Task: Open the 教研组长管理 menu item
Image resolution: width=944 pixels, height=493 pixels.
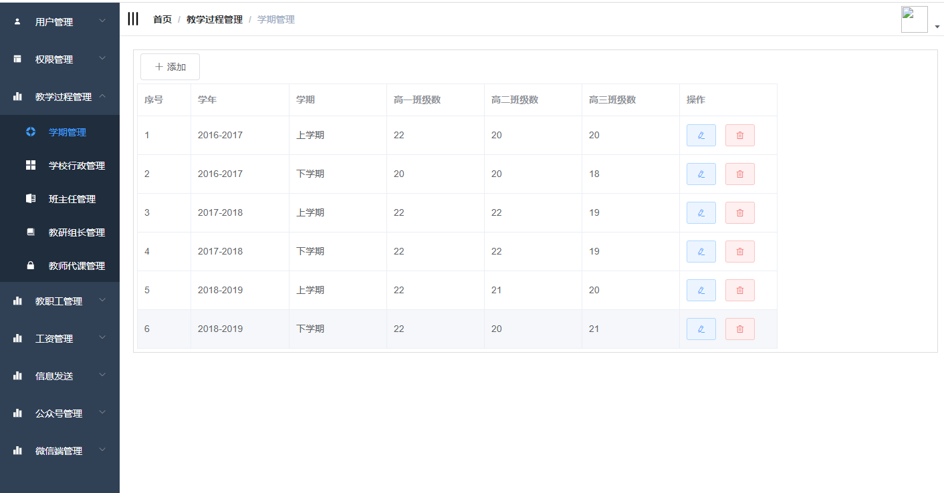Action: [x=60, y=232]
